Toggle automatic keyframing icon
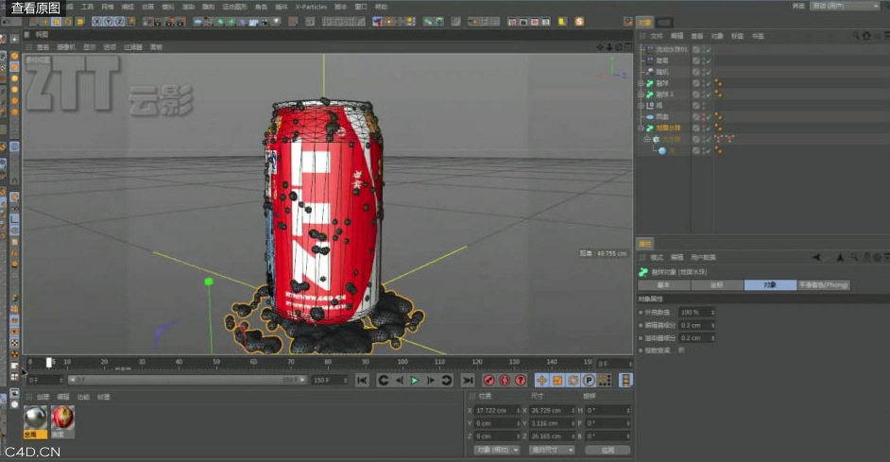 505,380
